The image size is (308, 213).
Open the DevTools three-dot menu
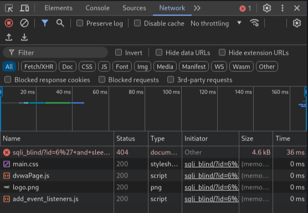(283, 8)
